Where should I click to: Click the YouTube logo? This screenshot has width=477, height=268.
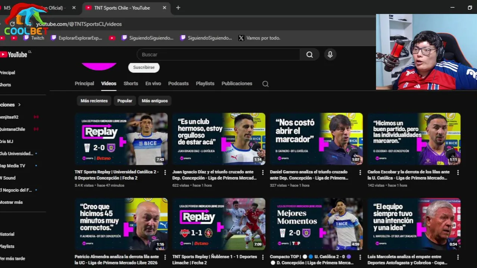click(x=14, y=54)
